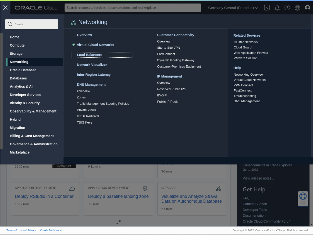Open the Deploy RStudio in a Container tutorial
Viewport: 313px width, 235px height.
pyautogui.click(x=44, y=196)
